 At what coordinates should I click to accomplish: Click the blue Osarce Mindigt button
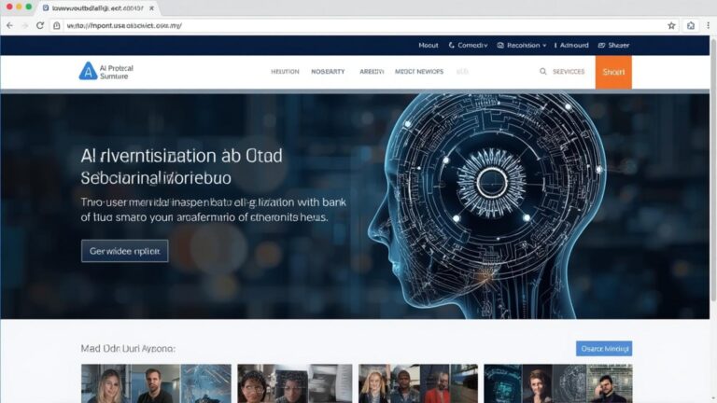[604, 349]
